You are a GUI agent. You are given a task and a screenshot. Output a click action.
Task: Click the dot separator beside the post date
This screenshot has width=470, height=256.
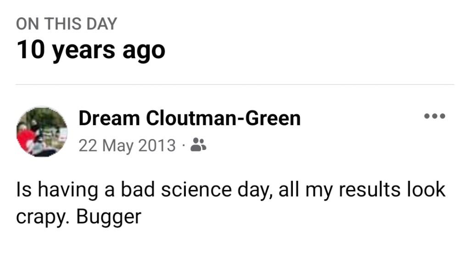click(183, 146)
